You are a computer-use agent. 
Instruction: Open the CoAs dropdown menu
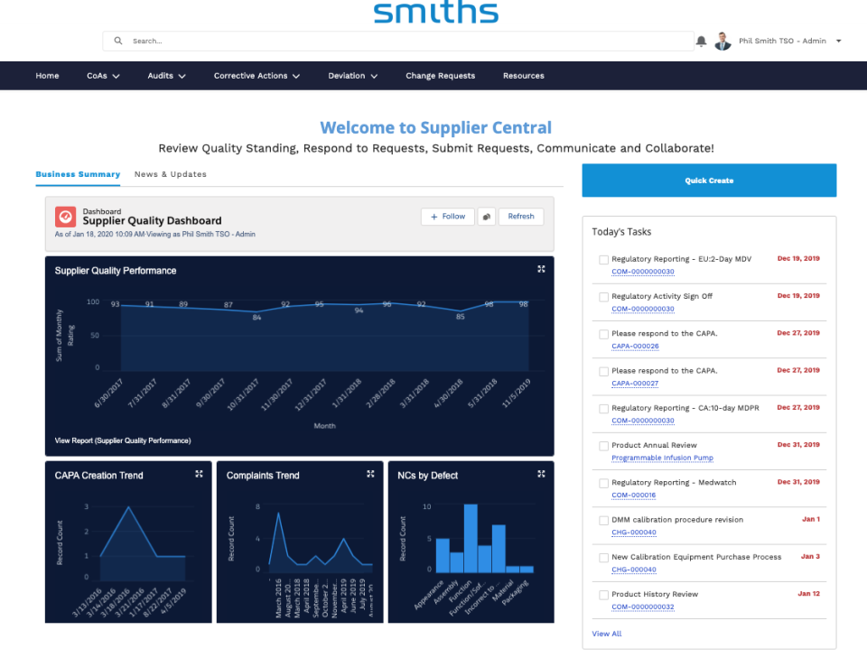point(103,76)
